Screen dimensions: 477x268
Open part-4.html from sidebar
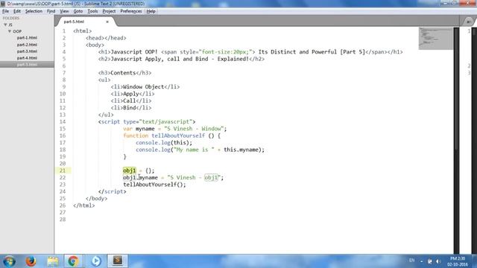pyautogui.click(x=27, y=58)
